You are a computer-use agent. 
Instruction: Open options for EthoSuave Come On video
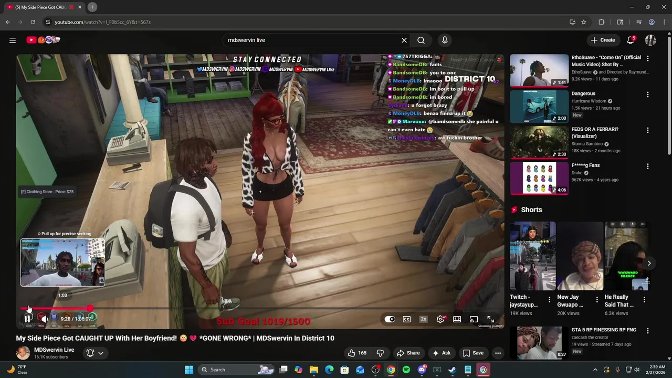point(647,59)
